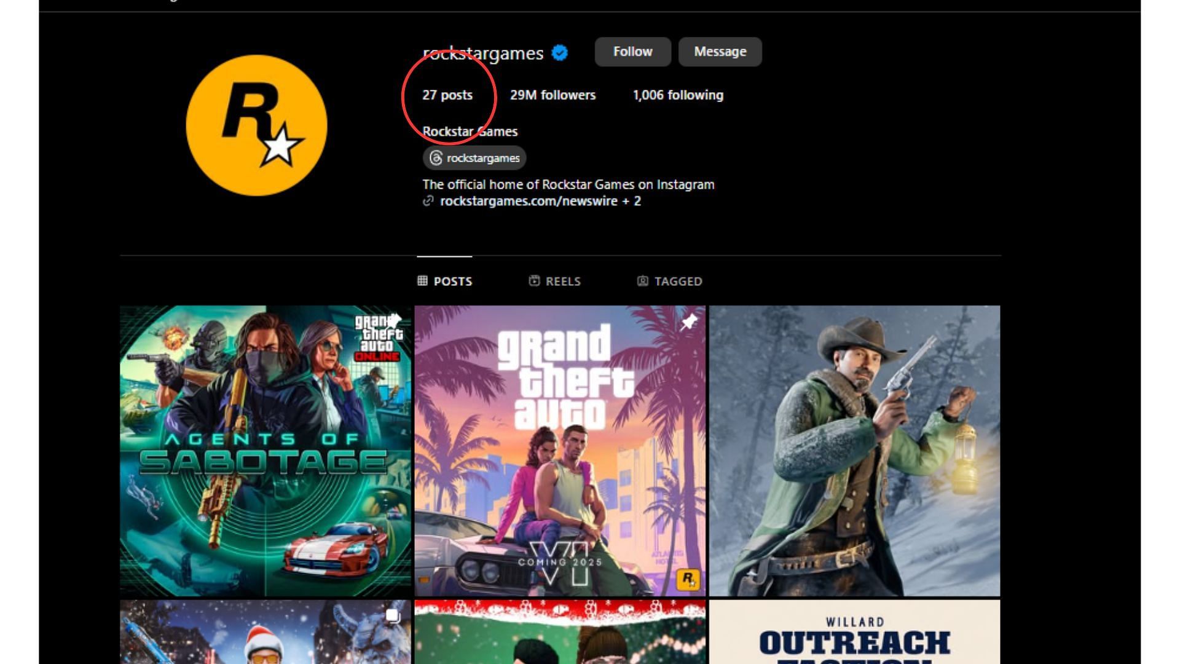Click the Rockstar Games display name

(x=470, y=132)
